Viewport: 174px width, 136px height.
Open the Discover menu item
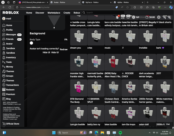pos(40,13)
